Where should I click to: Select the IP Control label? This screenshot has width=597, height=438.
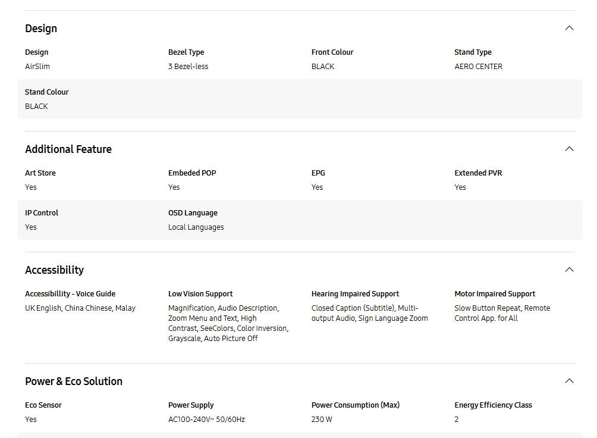coord(42,213)
